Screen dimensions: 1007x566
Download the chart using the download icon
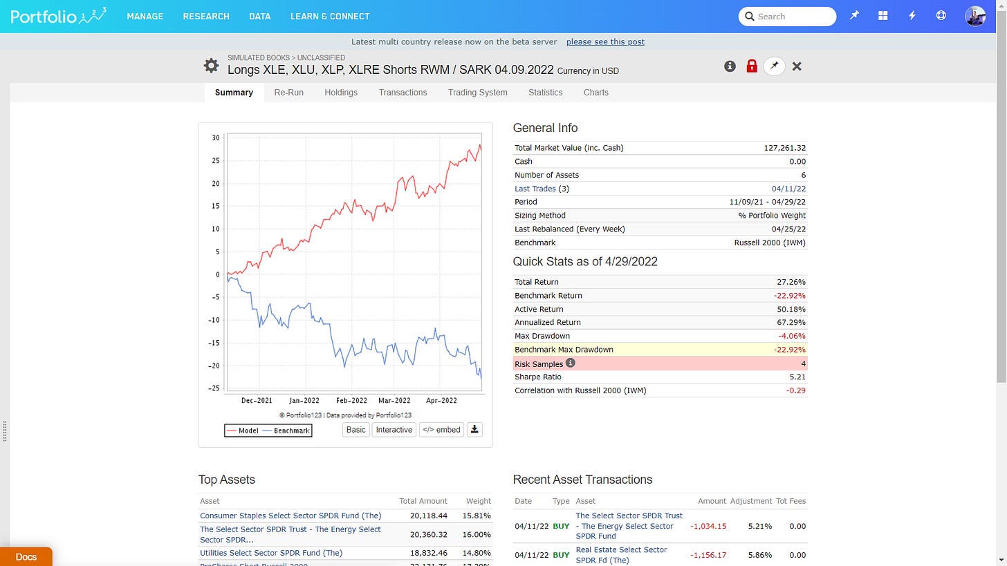(x=474, y=429)
